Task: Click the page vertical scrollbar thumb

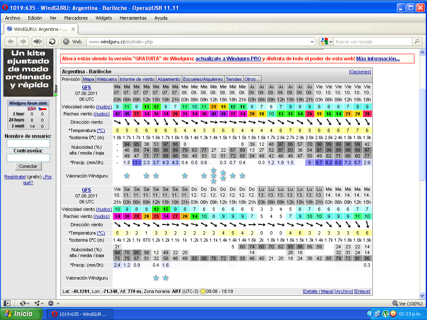Action: tap(422, 134)
